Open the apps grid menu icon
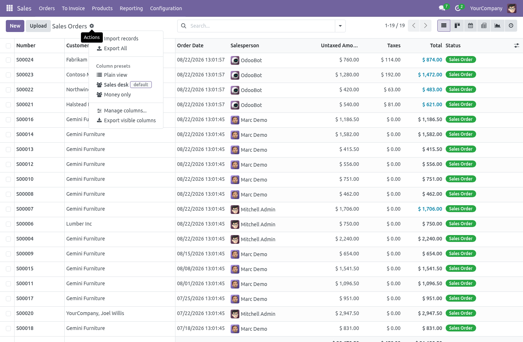The height and width of the screenshot is (342, 523). (x=10, y=8)
